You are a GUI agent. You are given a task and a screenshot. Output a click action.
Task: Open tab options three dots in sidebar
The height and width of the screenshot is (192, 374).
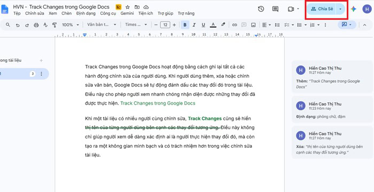(x=41, y=74)
